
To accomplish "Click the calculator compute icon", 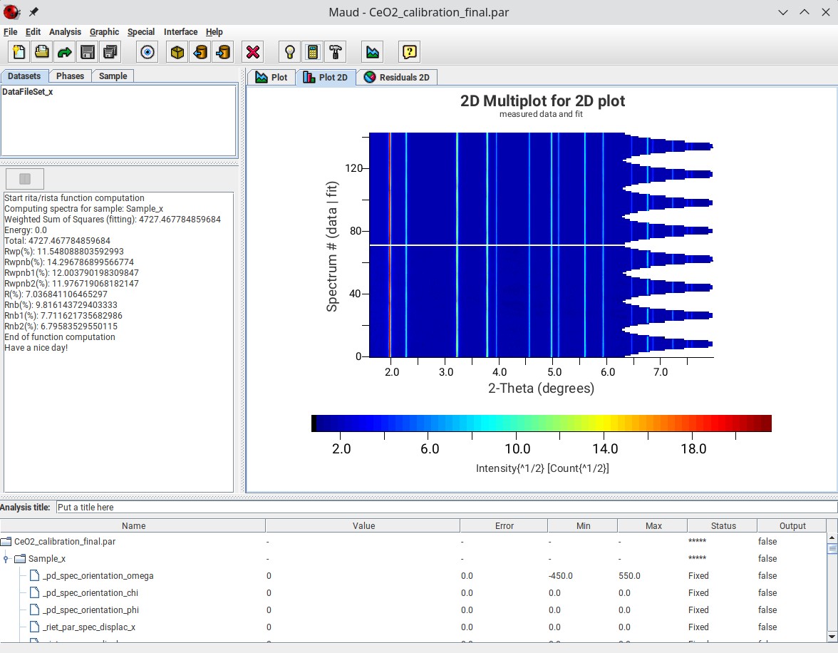I will 312,52.
